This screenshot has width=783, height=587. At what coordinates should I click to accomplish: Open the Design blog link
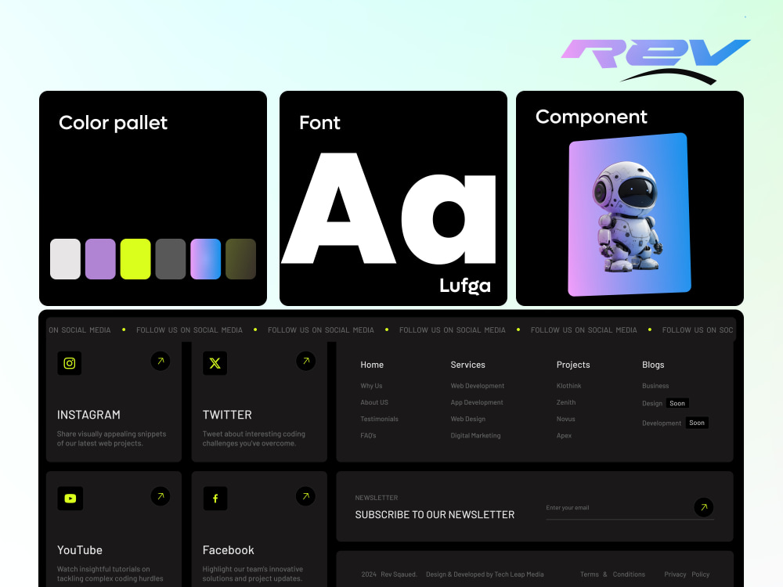coord(652,403)
